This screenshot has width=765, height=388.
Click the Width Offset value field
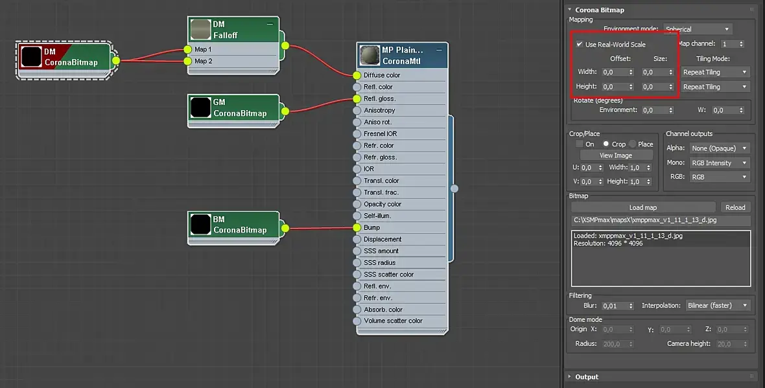point(614,72)
